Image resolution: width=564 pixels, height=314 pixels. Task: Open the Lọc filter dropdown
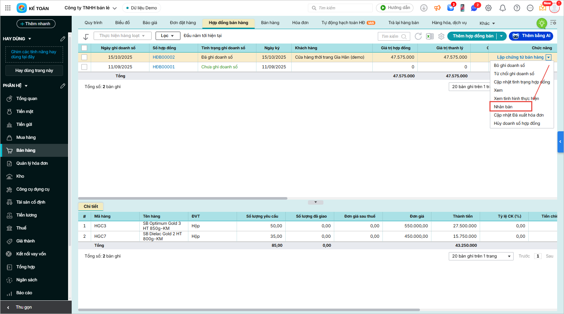point(167,36)
